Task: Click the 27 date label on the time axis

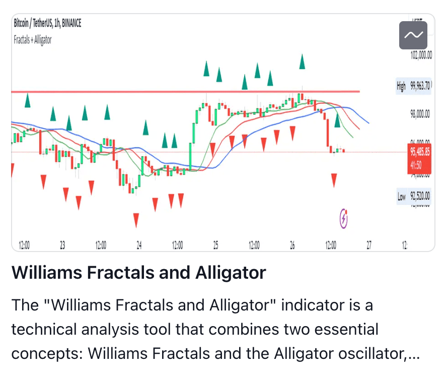Action: pyautogui.click(x=369, y=245)
